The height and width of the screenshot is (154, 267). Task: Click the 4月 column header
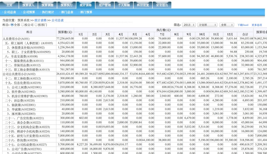click(121, 34)
